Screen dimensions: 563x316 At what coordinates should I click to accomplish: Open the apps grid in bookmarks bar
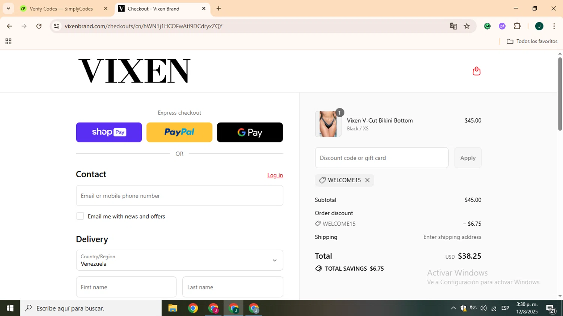click(x=8, y=42)
